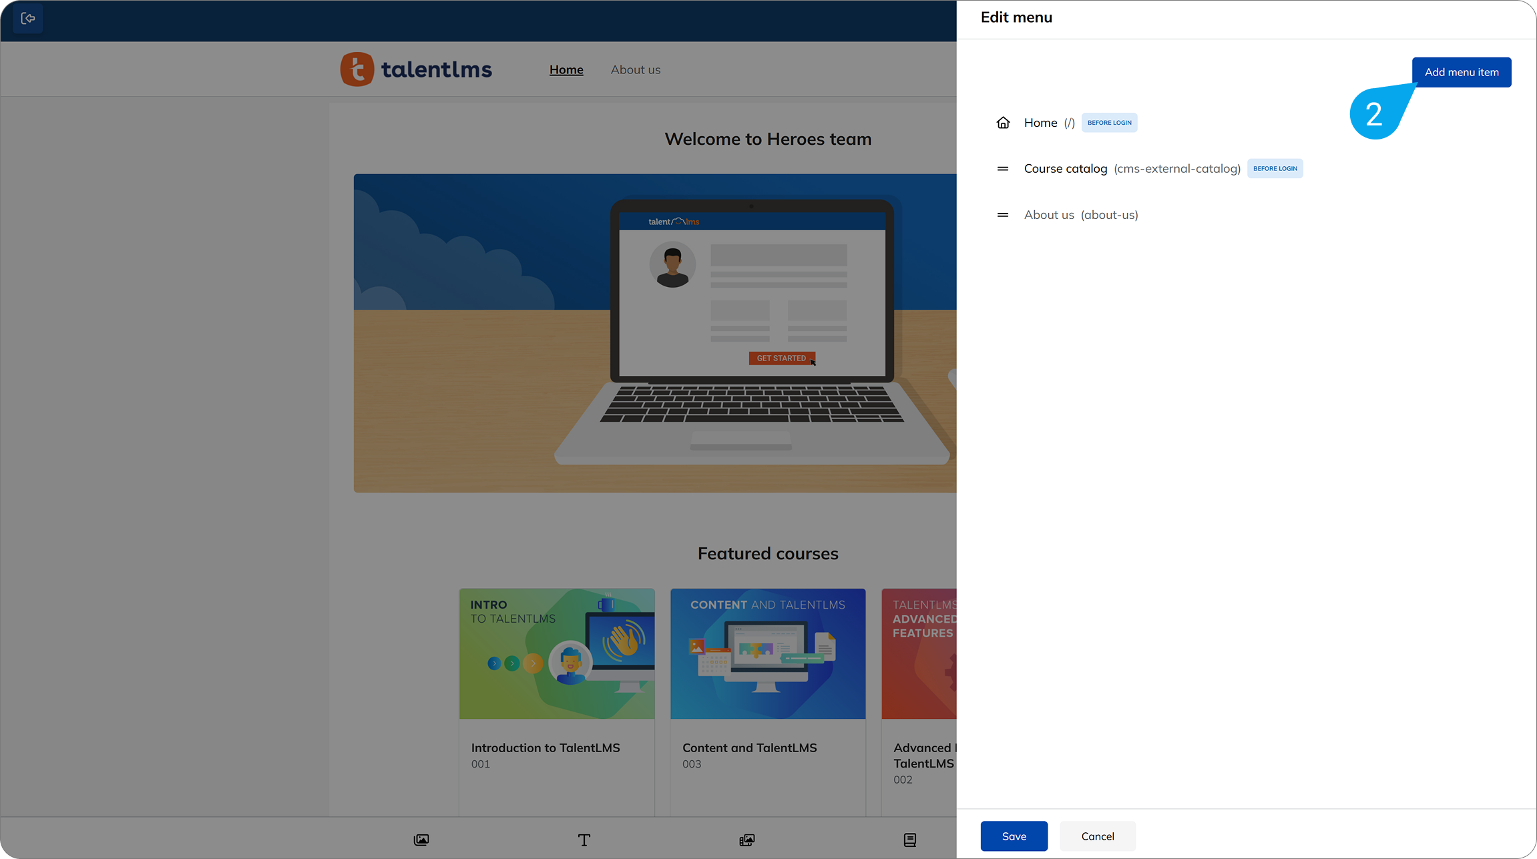The image size is (1537, 859).
Task: Select the text block icon in bottom toolbar
Action: click(x=584, y=840)
